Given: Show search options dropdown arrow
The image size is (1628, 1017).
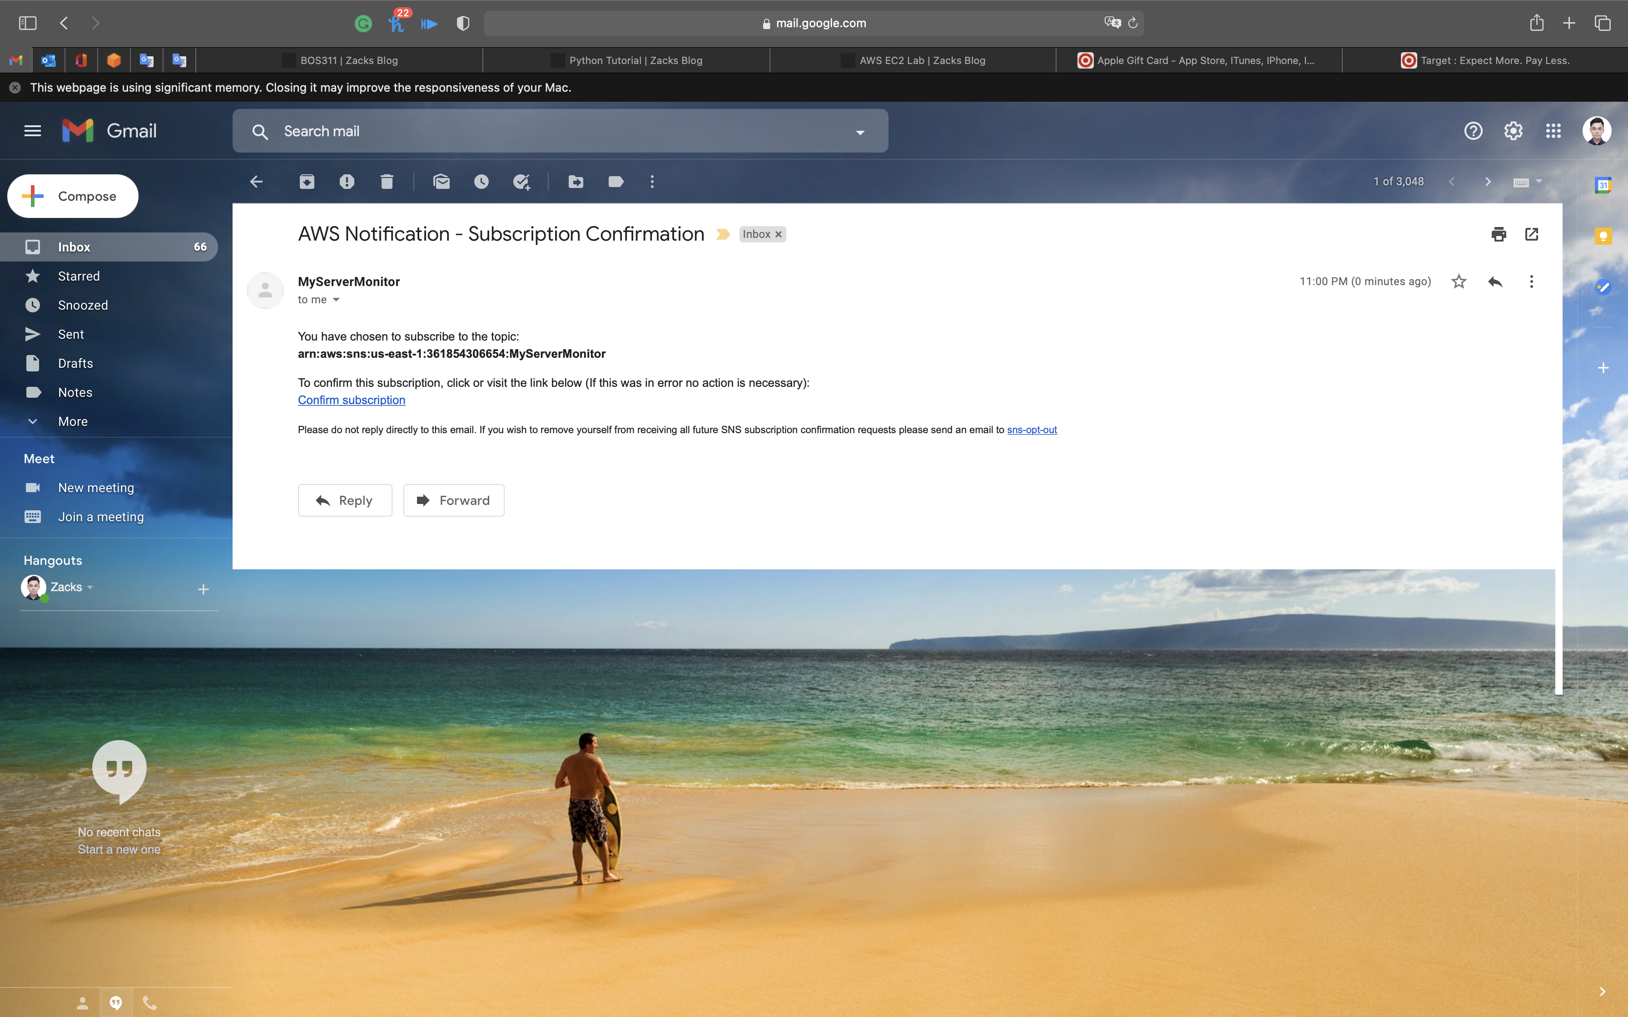Looking at the screenshot, I should [x=860, y=132].
